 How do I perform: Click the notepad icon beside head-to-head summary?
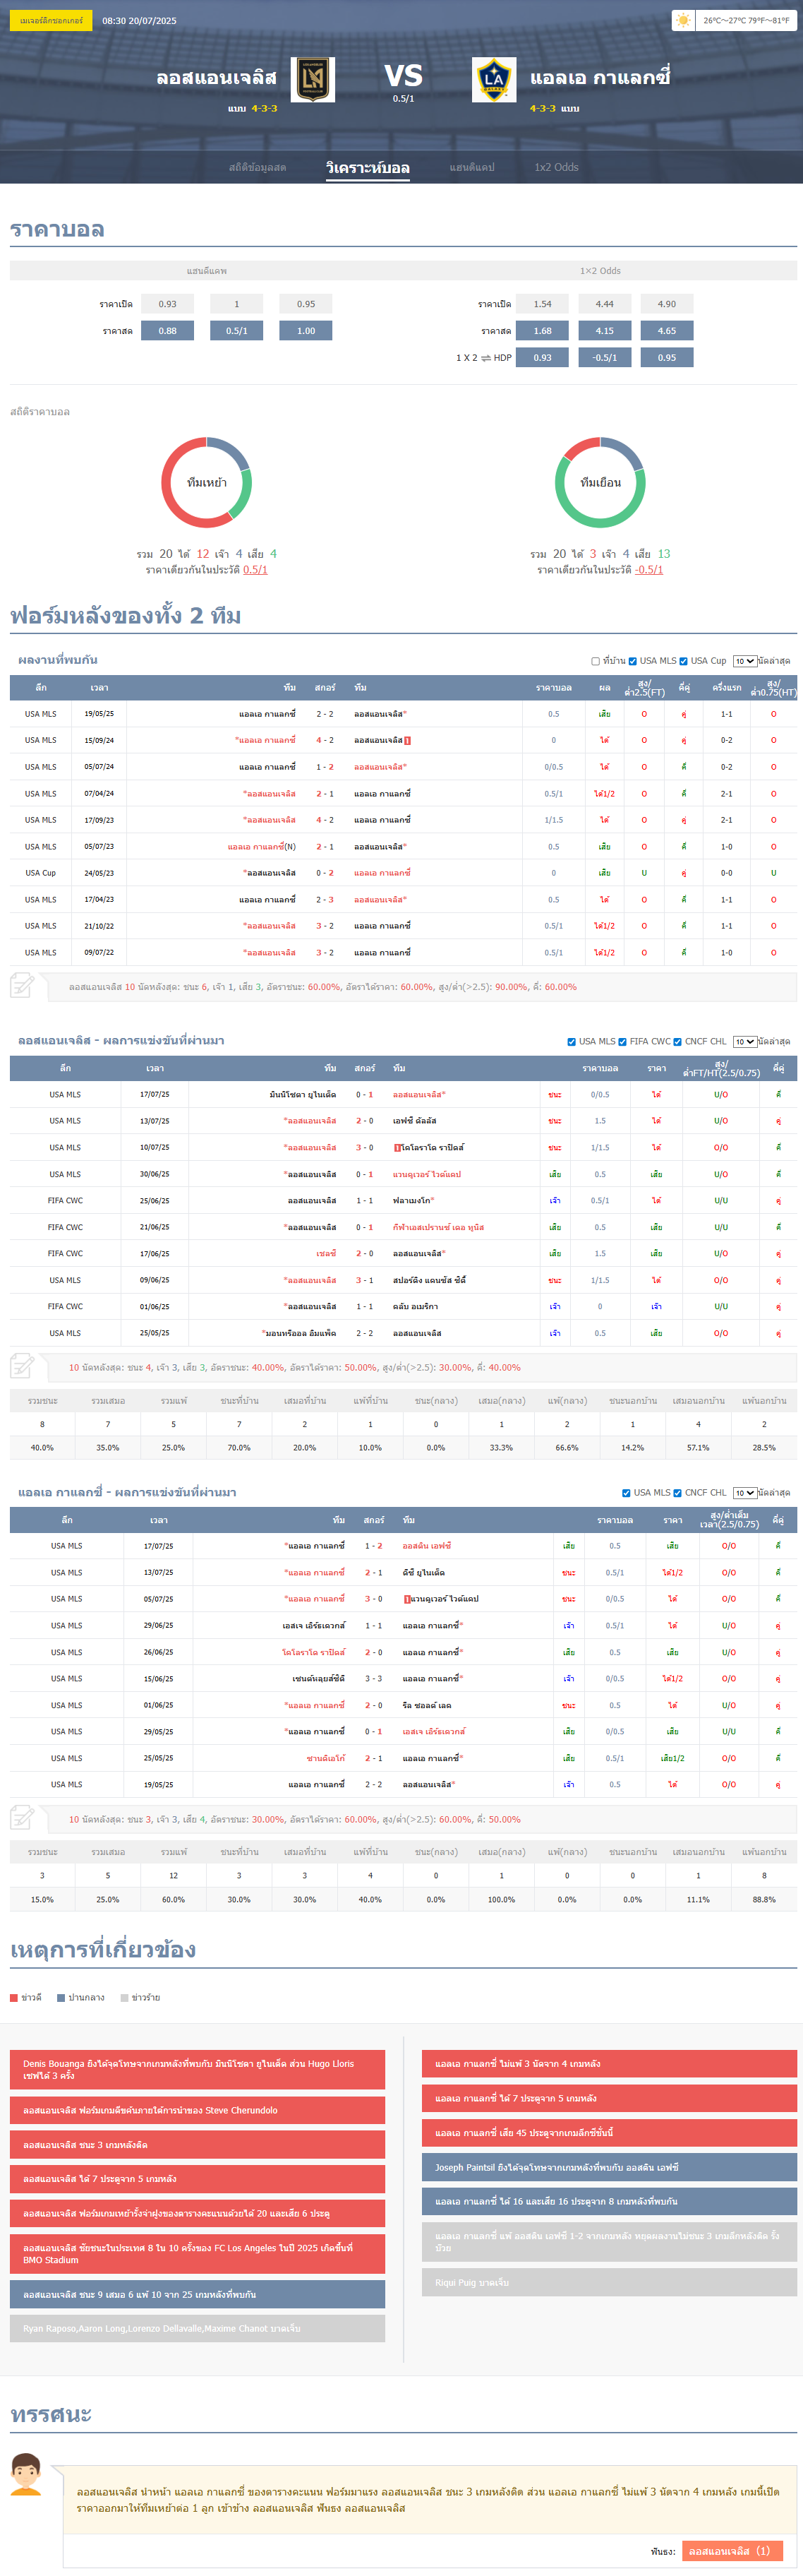tap(22, 985)
